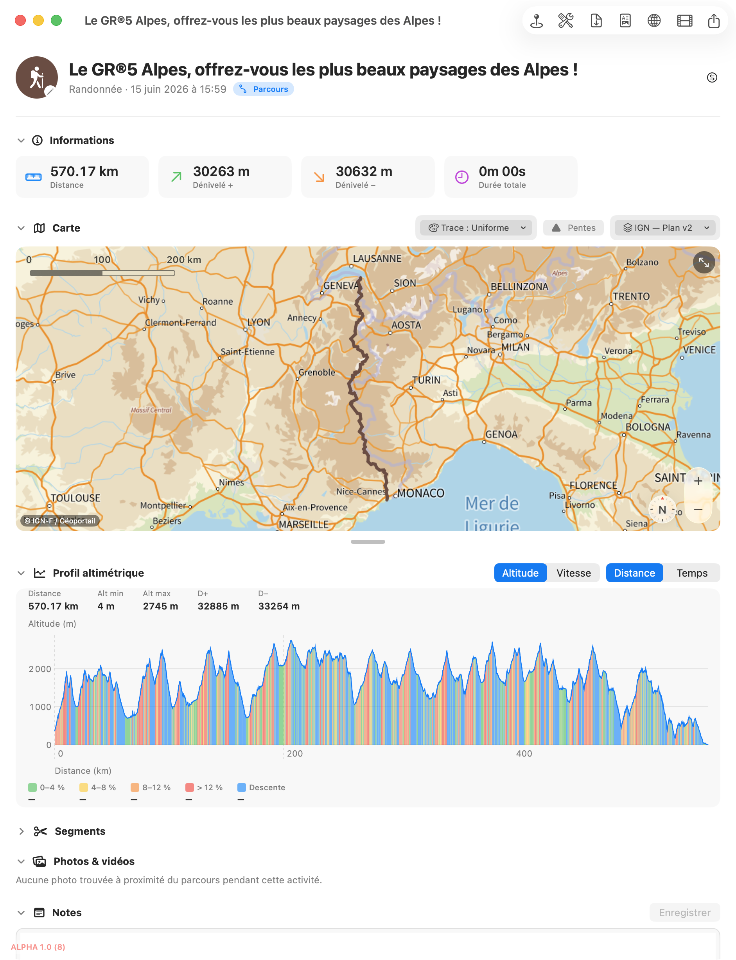Toggle the 4–8 % slope legend
736x960 pixels.
tap(98, 787)
